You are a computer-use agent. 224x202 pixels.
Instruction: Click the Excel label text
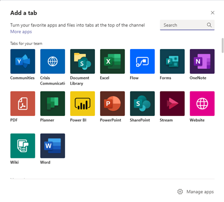point(104,78)
